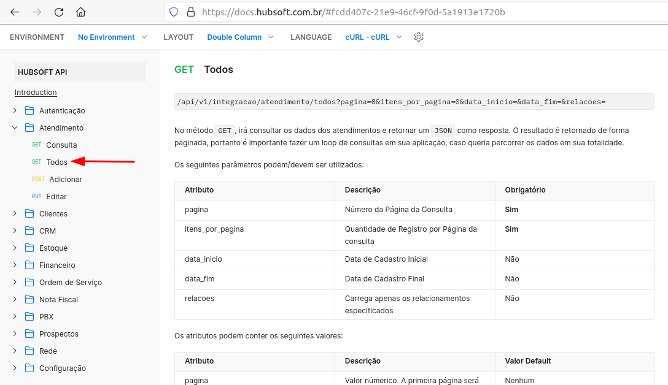This screenshot has width=668, height=385.
Task: Expand the Prospectos folder chevron
Action: (x=15, y=334)
